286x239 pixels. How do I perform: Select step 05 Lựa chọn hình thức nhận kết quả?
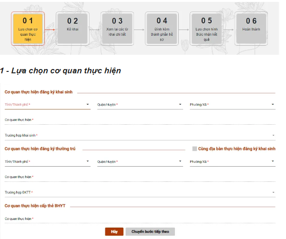pos(206,29)
